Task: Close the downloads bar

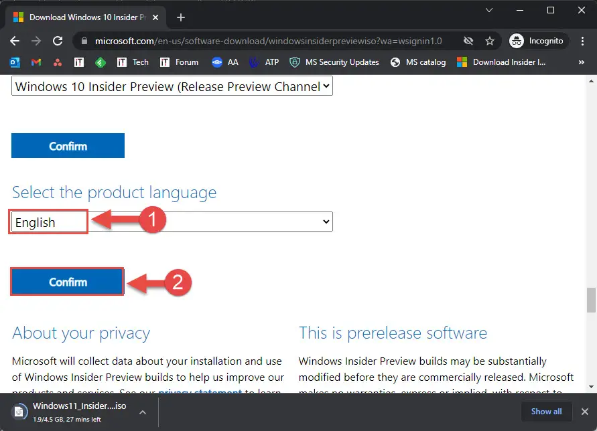Action: (x=585, y=412)
